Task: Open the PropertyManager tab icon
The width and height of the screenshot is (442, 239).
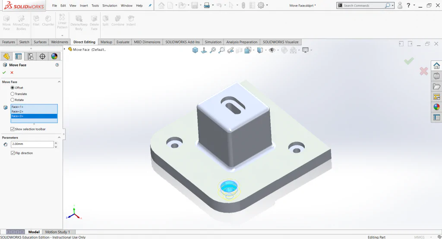Action: (x=18, y=57)
